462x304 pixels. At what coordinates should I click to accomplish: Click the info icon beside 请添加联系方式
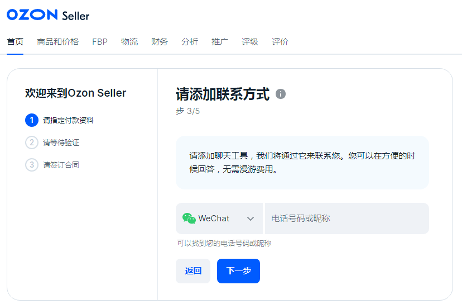[x=281, y=94]
